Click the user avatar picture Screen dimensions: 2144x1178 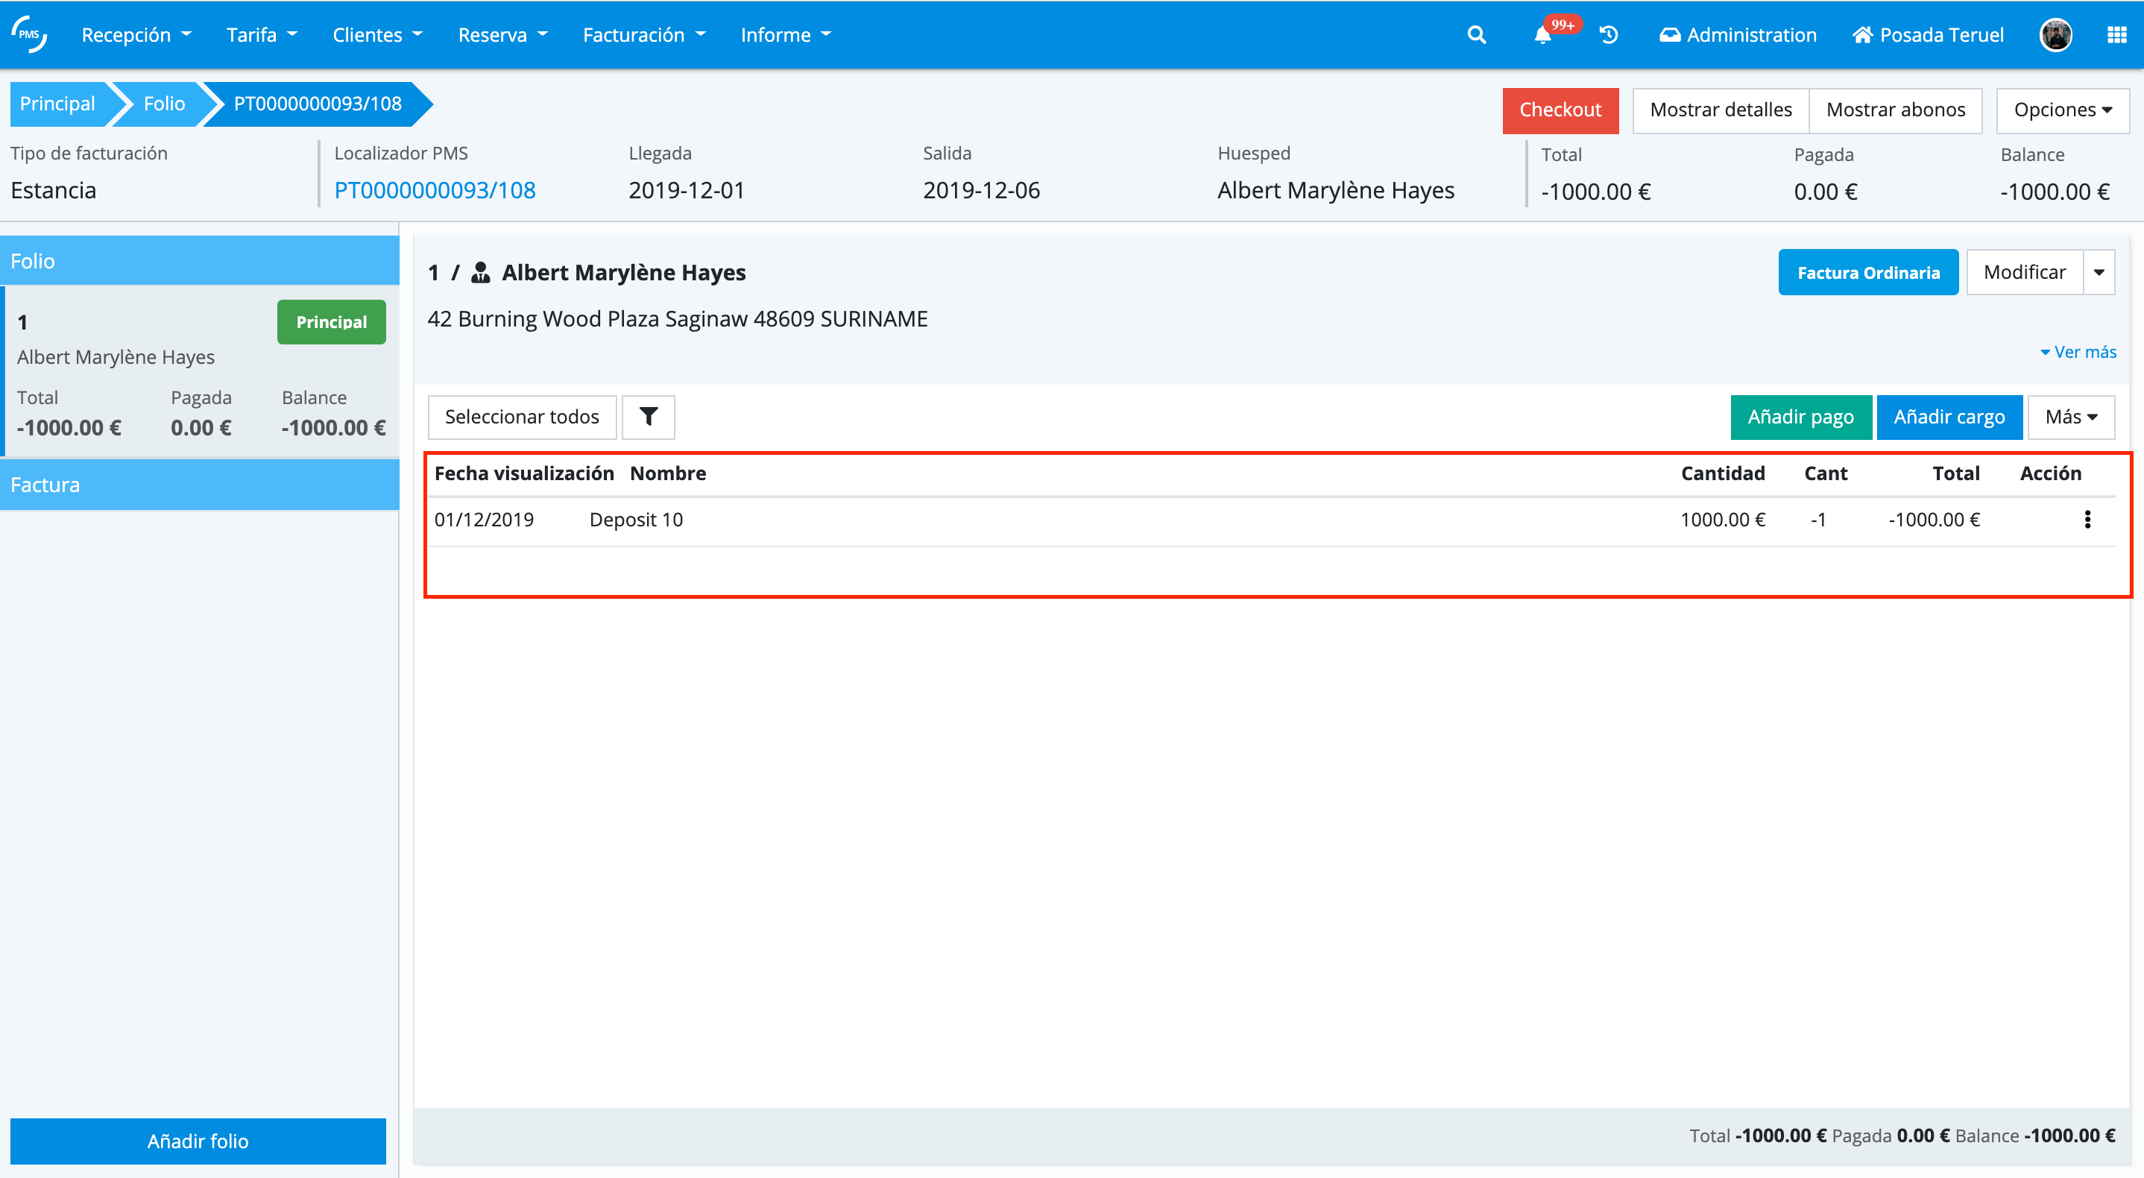coord(2055,35)
